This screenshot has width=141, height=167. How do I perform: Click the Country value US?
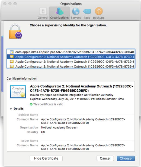tap(43, 132)
